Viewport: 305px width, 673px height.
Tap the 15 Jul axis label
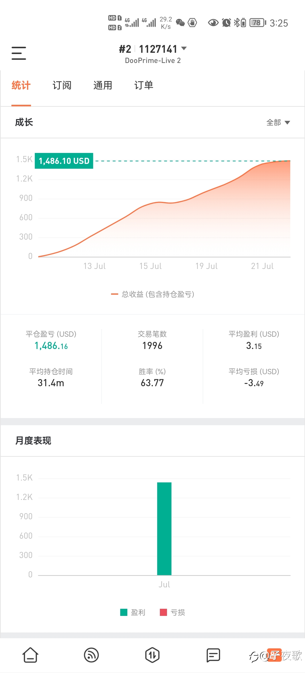tap(150, 266)
